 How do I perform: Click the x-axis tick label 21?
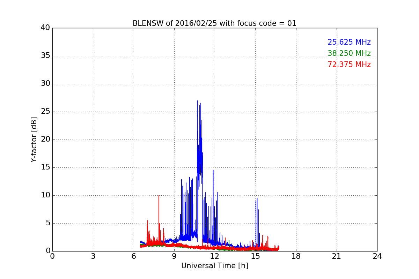coord(337,256)
